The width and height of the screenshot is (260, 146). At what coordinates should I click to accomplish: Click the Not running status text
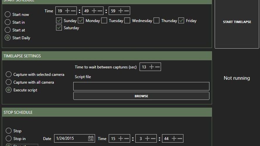point(237,78)
